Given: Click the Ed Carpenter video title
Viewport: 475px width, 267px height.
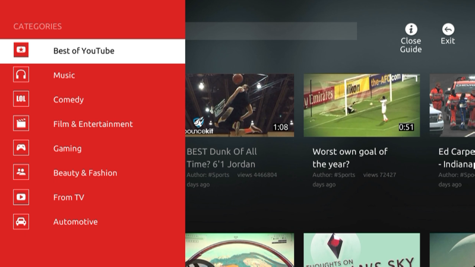Looking at the screenshot, I should coord(457,158).
